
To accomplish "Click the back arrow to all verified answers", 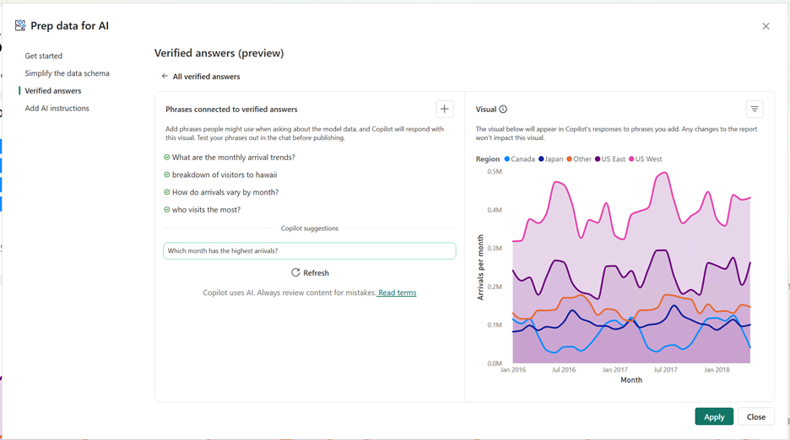I will 165,77.
